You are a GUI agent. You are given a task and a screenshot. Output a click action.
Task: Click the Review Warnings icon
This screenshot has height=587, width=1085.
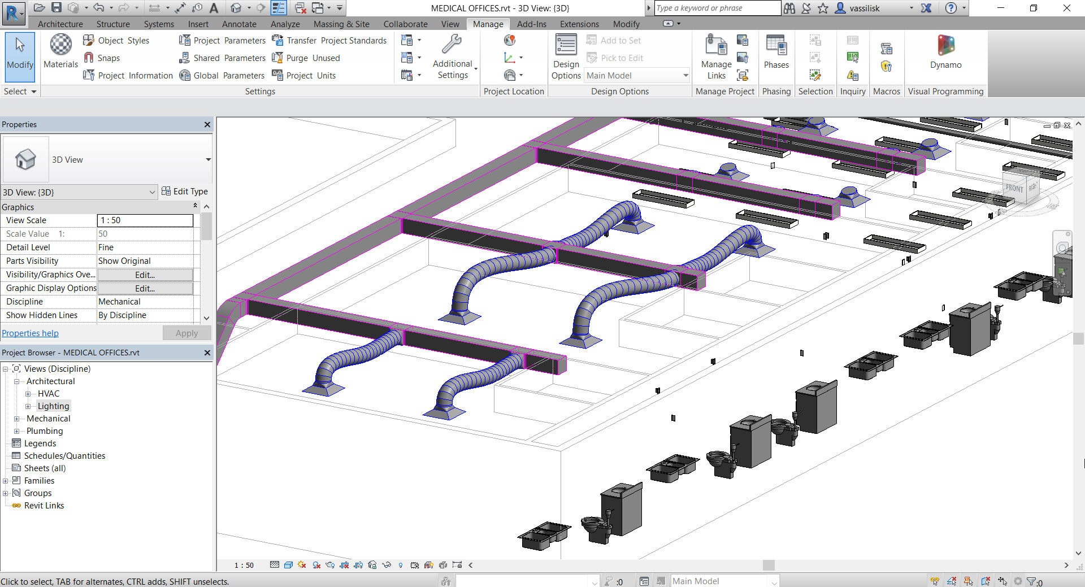[x=853, y=75]
